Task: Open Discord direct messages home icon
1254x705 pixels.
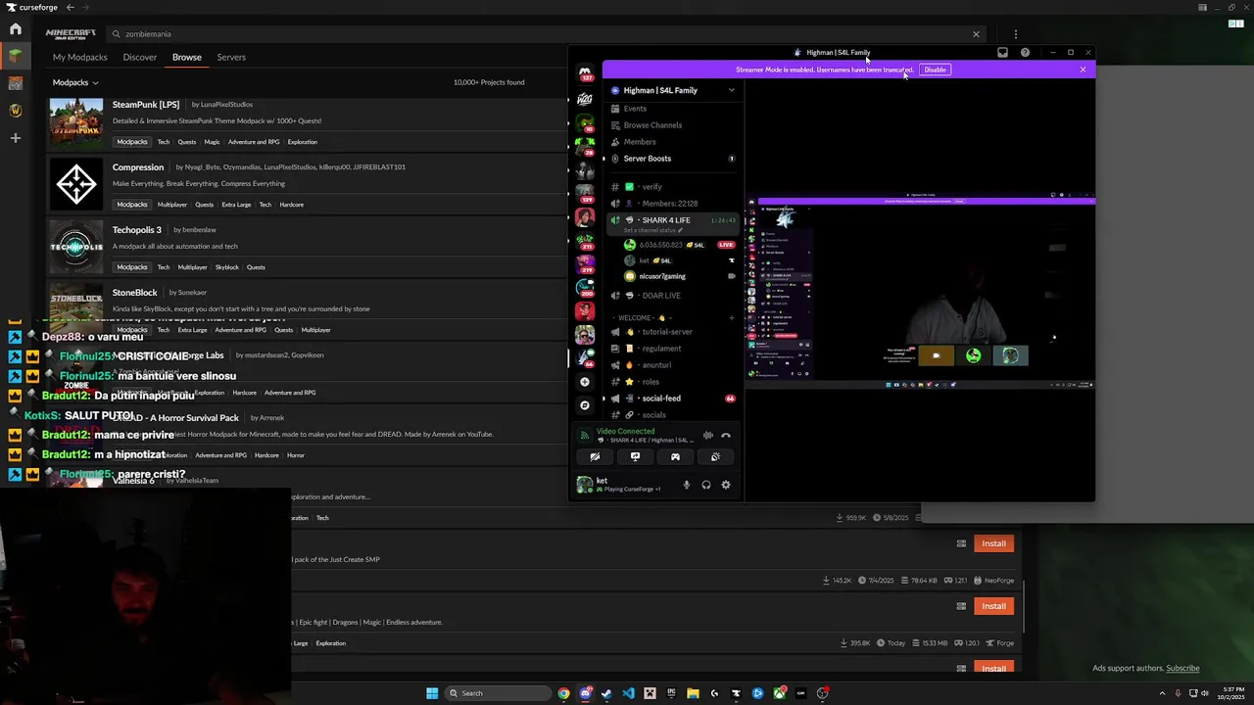Action: (585, 72)
